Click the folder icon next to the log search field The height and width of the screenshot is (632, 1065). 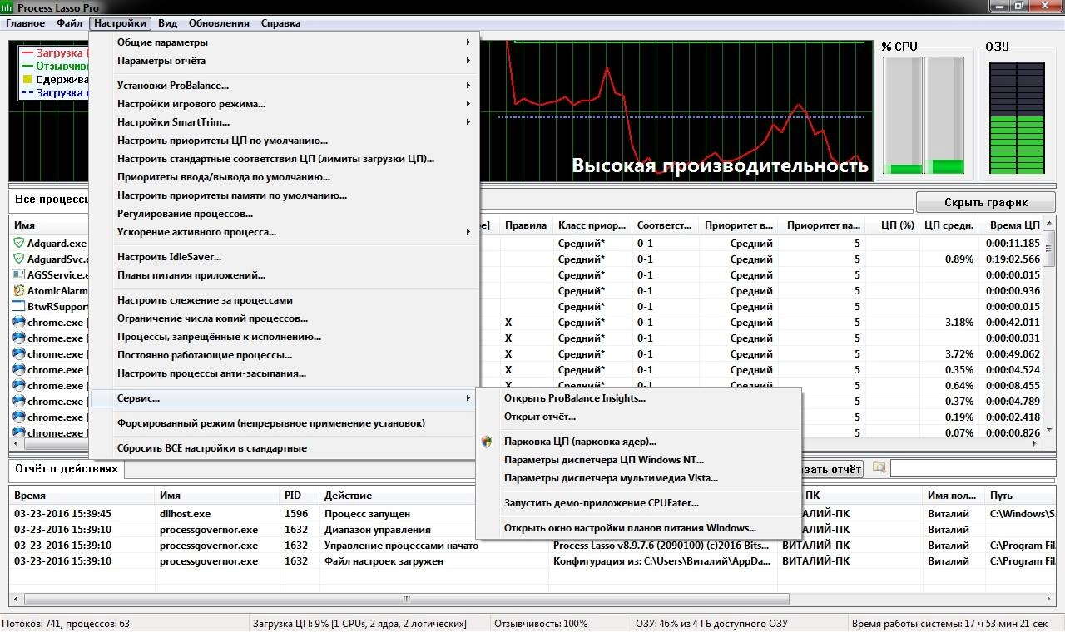[879, 468]
